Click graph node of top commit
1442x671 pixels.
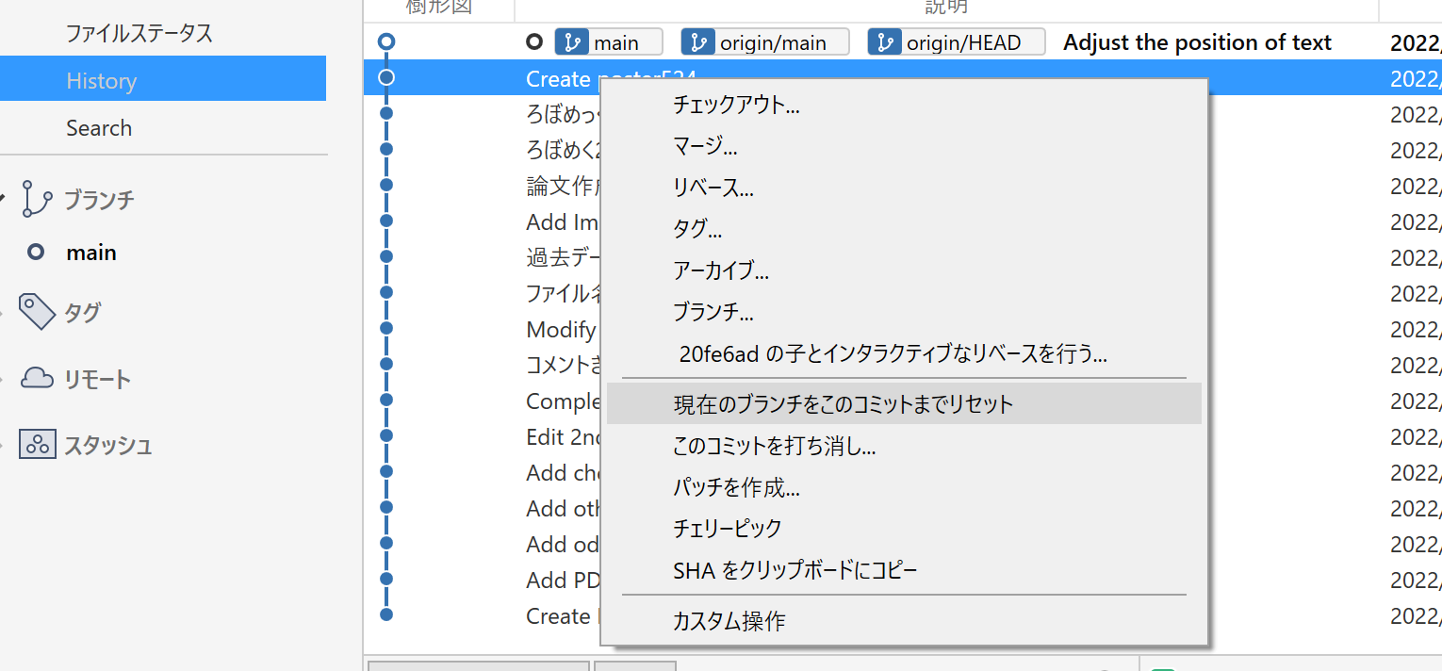386,41
